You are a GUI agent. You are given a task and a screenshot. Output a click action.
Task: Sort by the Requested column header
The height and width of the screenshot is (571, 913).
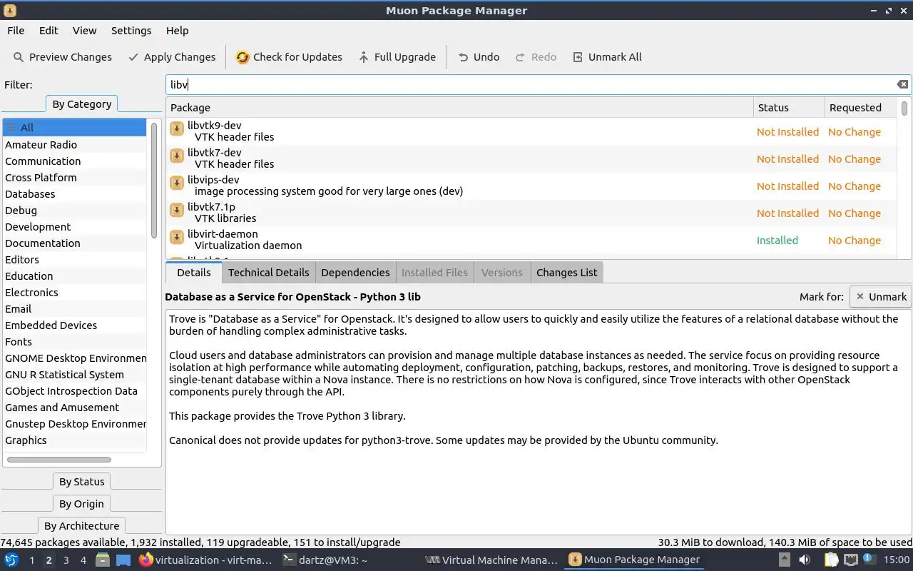[x=860, y=108]
